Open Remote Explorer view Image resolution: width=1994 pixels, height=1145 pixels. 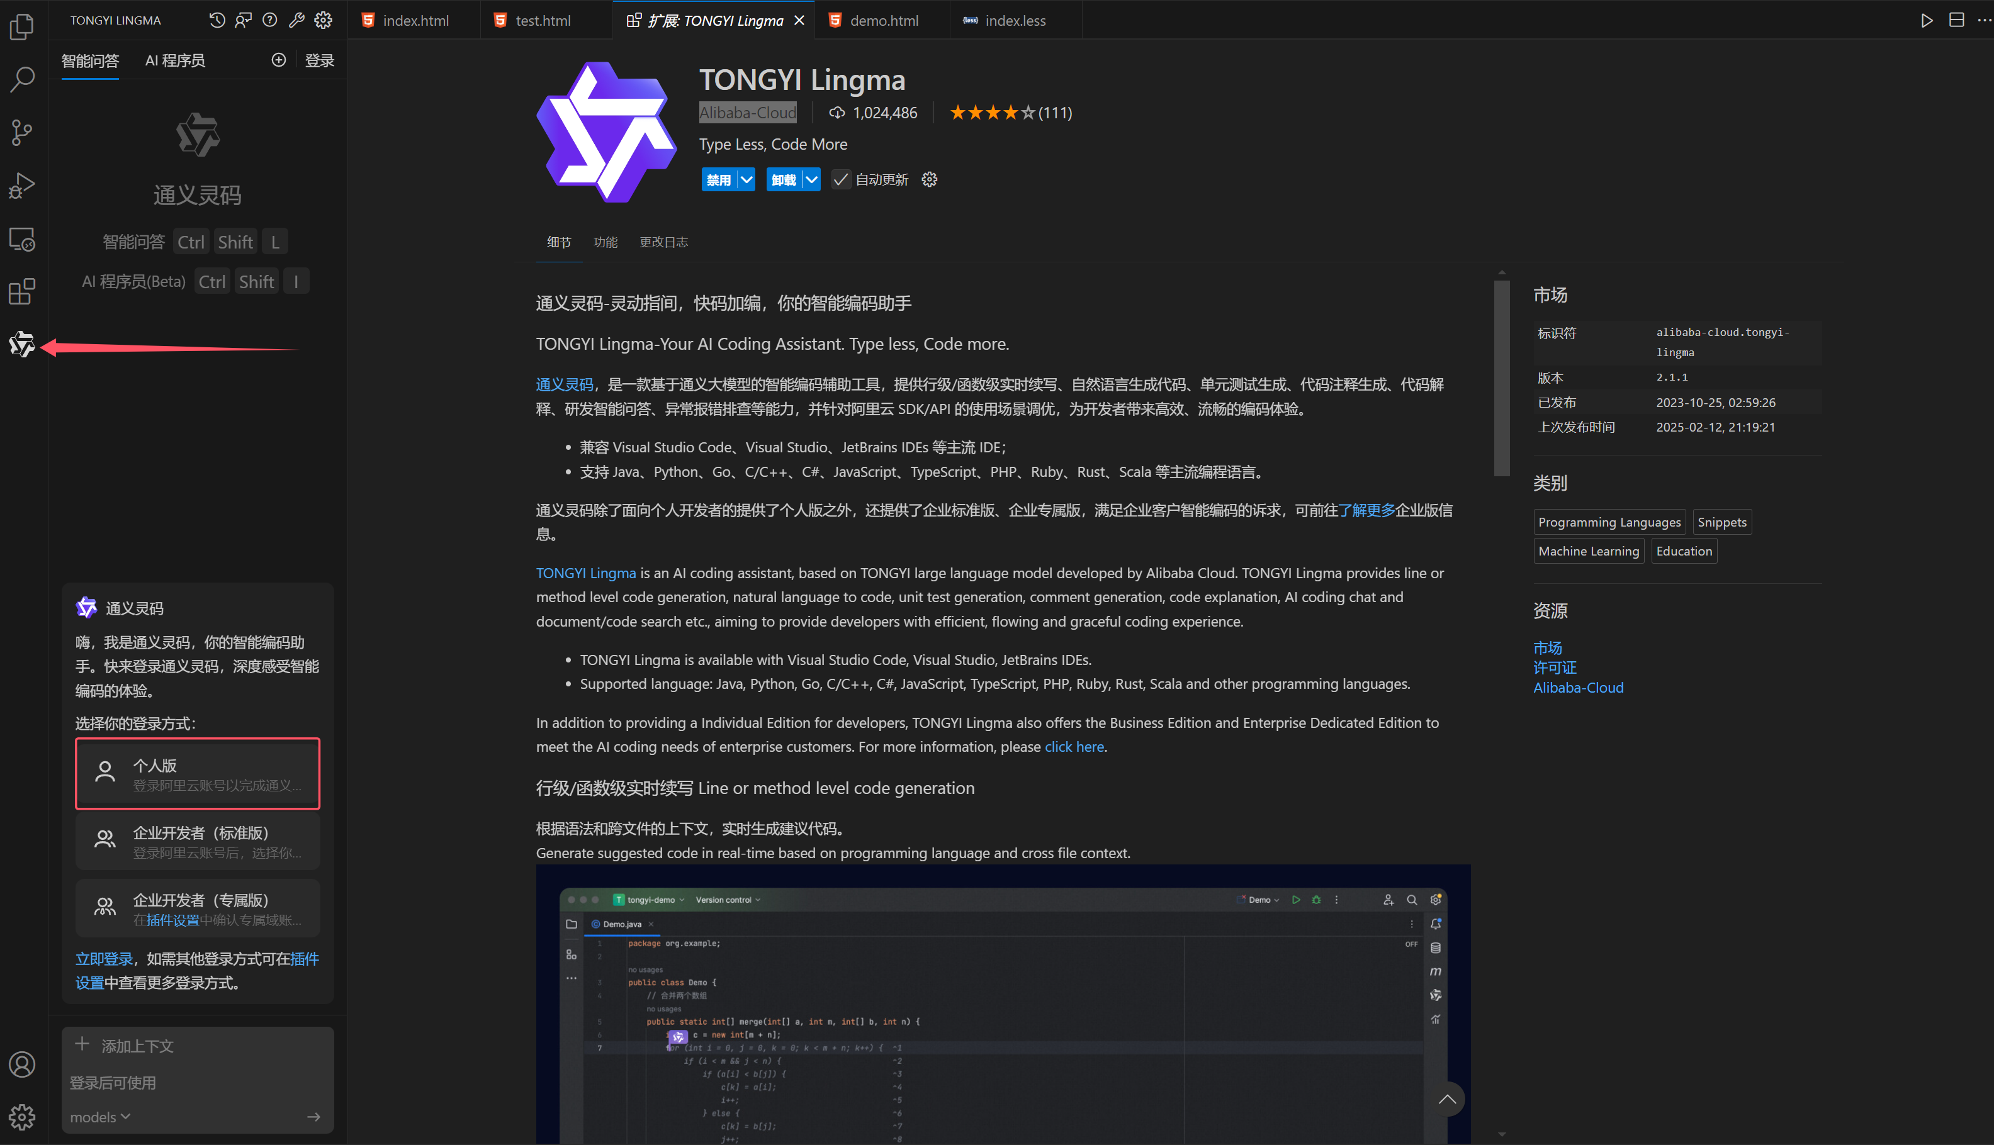click(x=22, y=239)
